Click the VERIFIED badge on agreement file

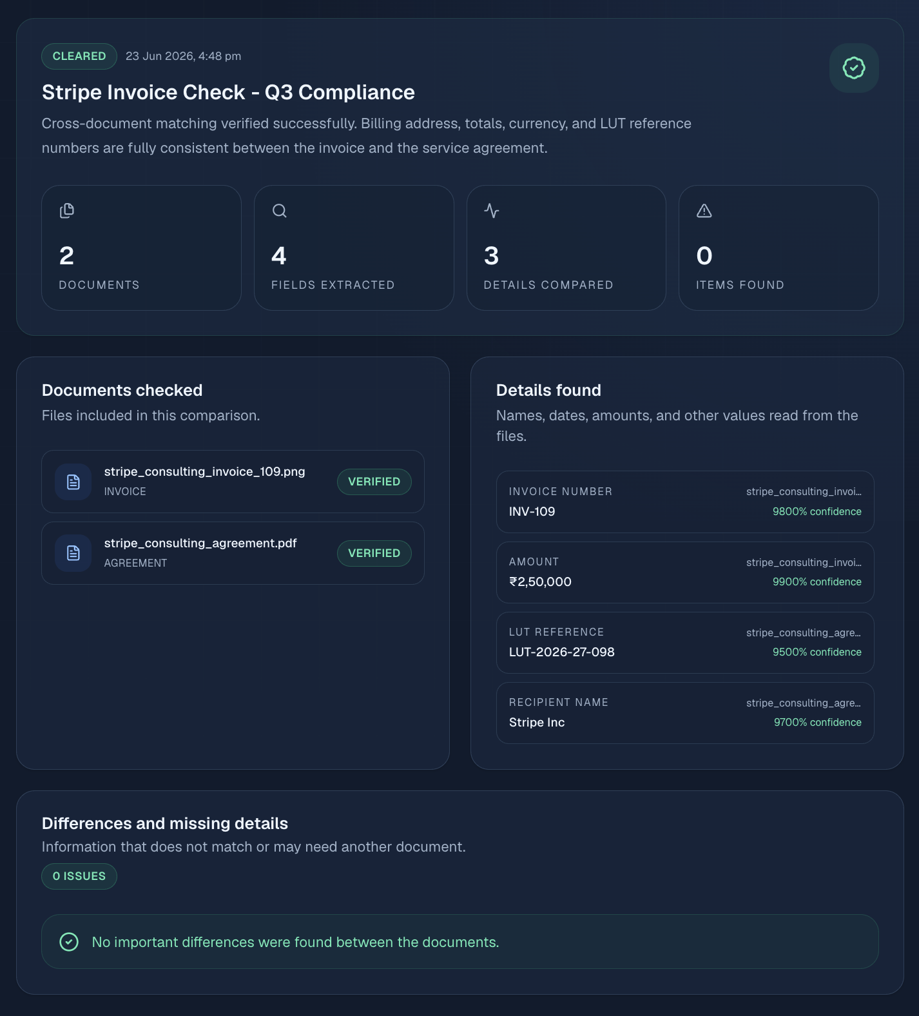(x=374, y=553)
